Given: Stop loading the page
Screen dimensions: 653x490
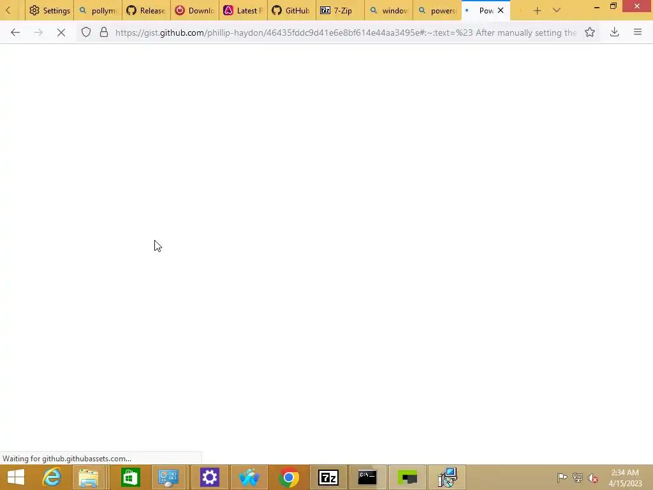Looking at the screenshot, I should (x=61, y=33).
